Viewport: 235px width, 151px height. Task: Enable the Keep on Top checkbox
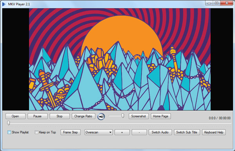[x=36, y=132]
